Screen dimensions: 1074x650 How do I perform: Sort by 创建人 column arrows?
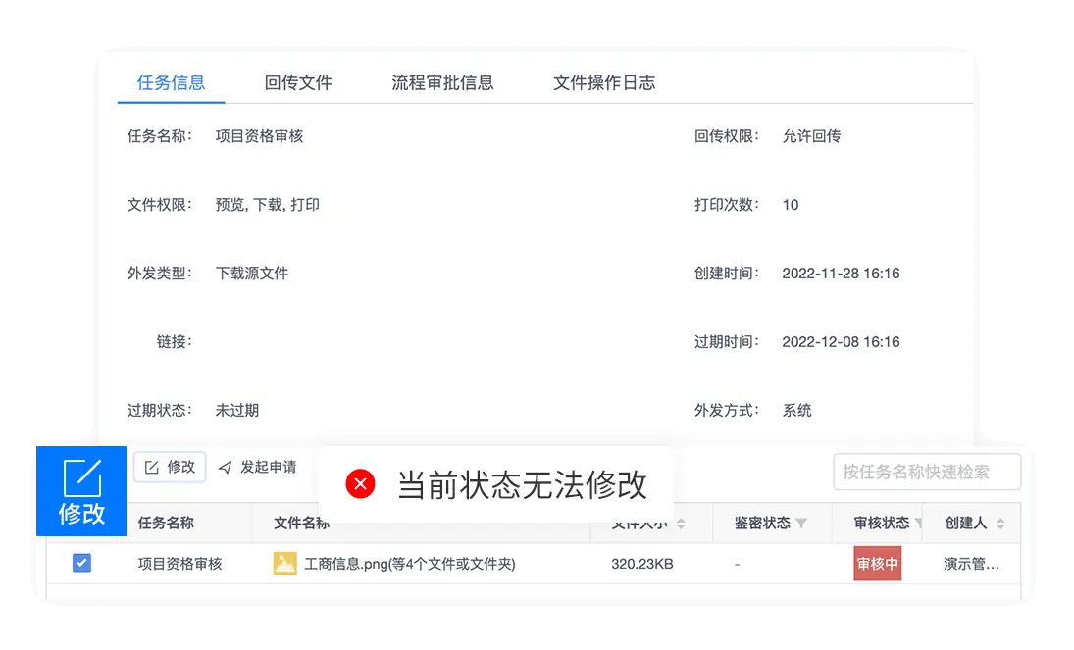tap(1000, 524)
